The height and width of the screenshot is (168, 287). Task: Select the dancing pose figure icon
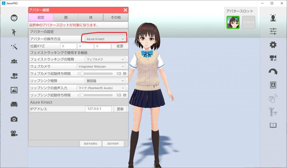[x=14, y=32]
